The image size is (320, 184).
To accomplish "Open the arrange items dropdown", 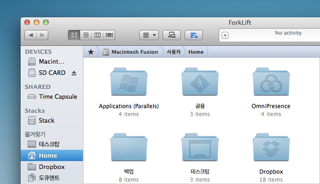I will [149, 35].
